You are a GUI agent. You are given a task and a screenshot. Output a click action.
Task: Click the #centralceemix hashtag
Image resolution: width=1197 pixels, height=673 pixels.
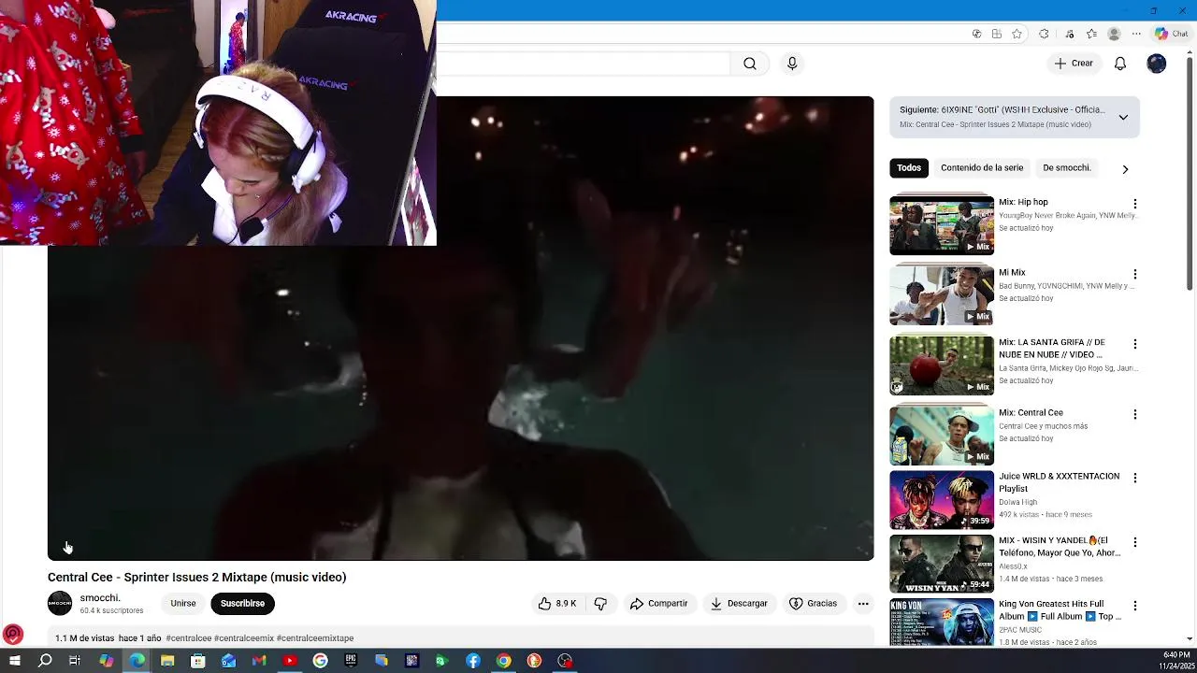tap(244, 638)
